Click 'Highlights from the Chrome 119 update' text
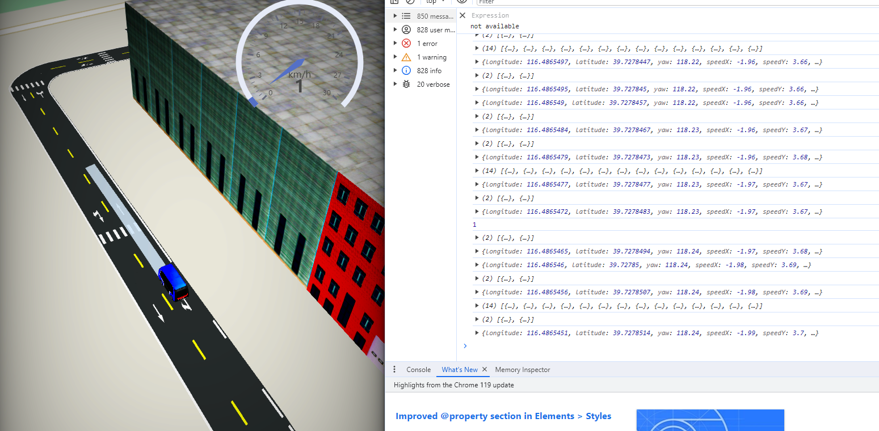Screen dimensions: 879x431 [453, 385]
